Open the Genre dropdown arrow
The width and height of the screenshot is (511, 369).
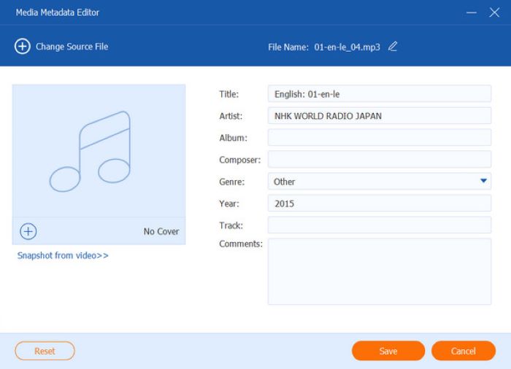[x=483, y=181]
